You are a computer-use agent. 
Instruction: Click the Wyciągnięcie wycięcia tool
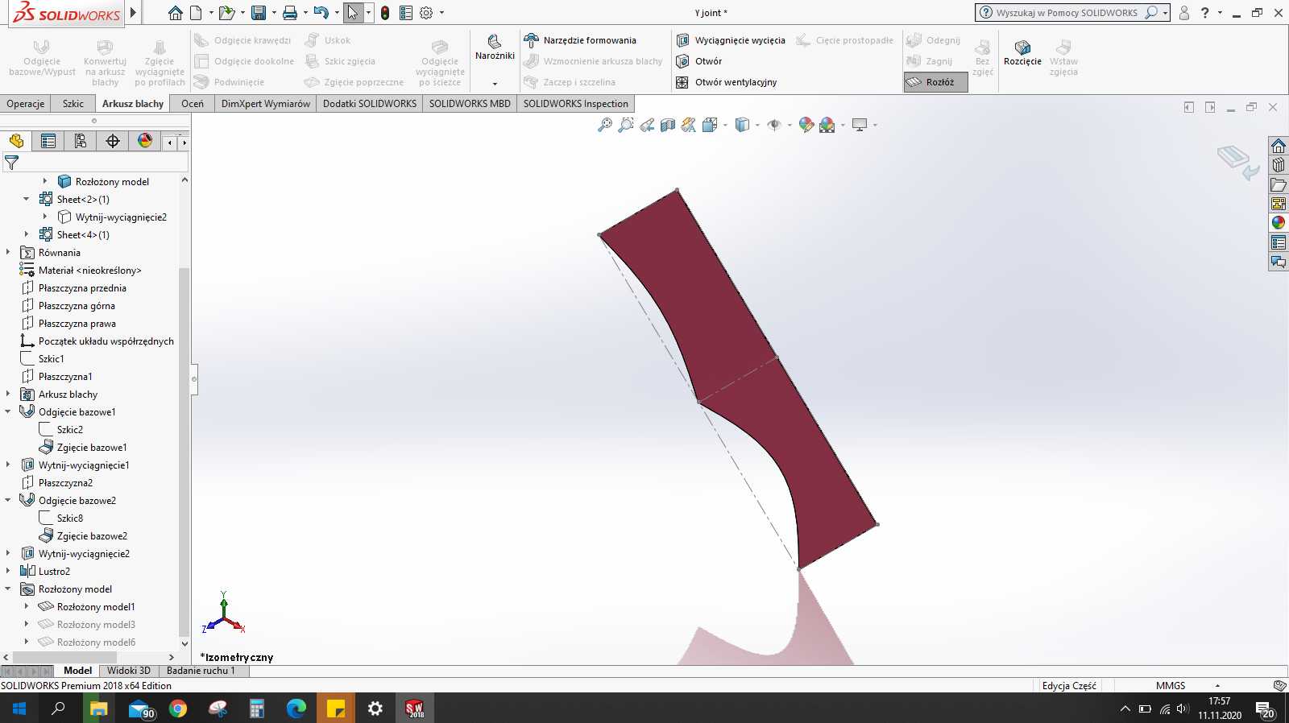pyautogui.click(x=731, y=40)
